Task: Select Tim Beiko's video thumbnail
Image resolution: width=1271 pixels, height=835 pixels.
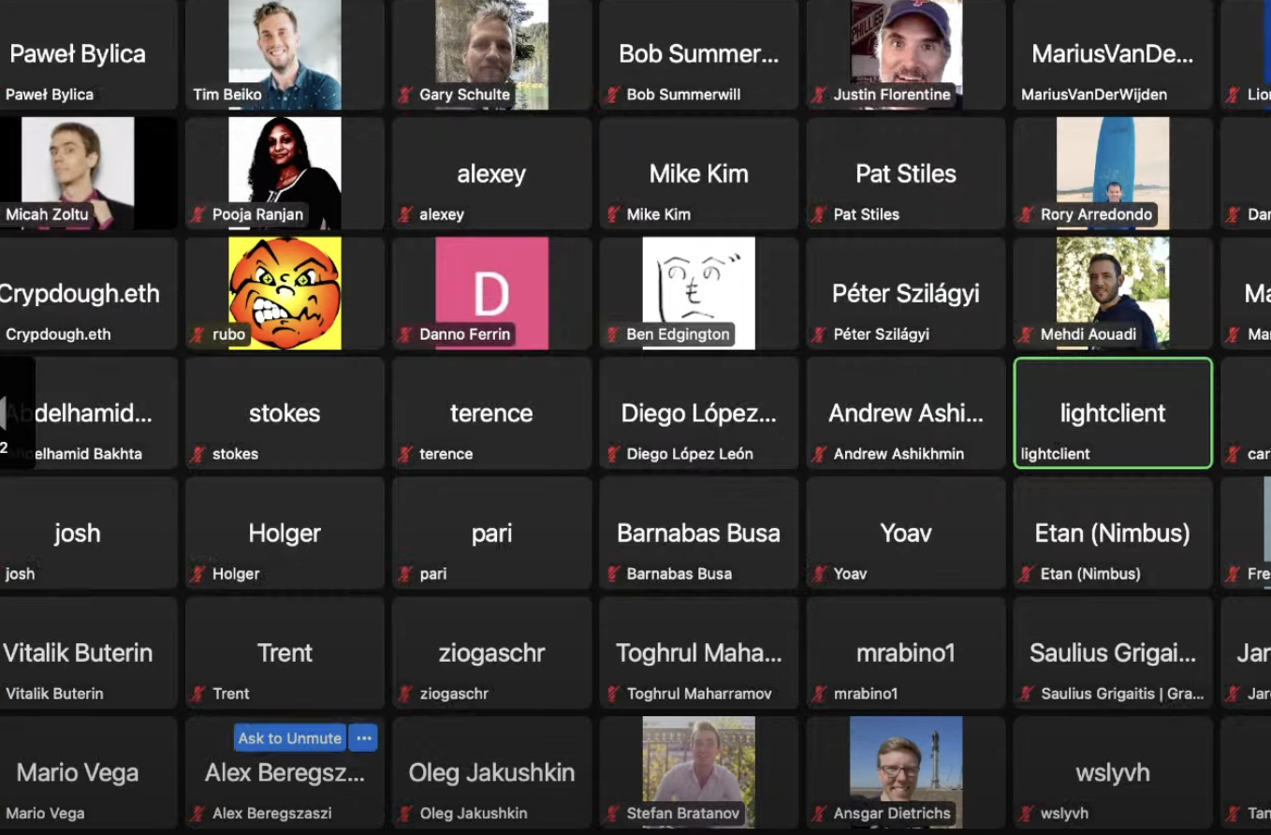Action: [x=285, y=54]
